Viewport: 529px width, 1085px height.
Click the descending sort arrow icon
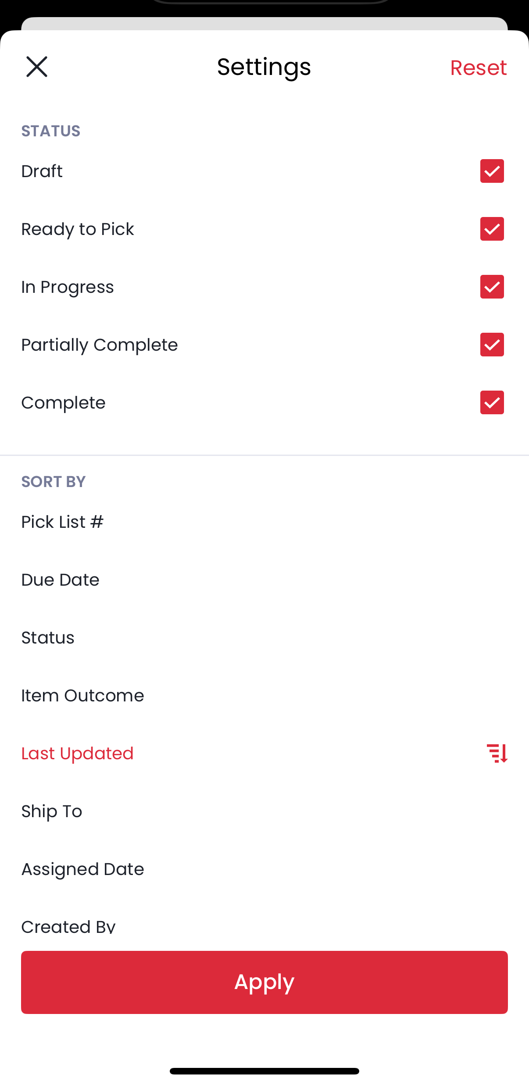497,753
